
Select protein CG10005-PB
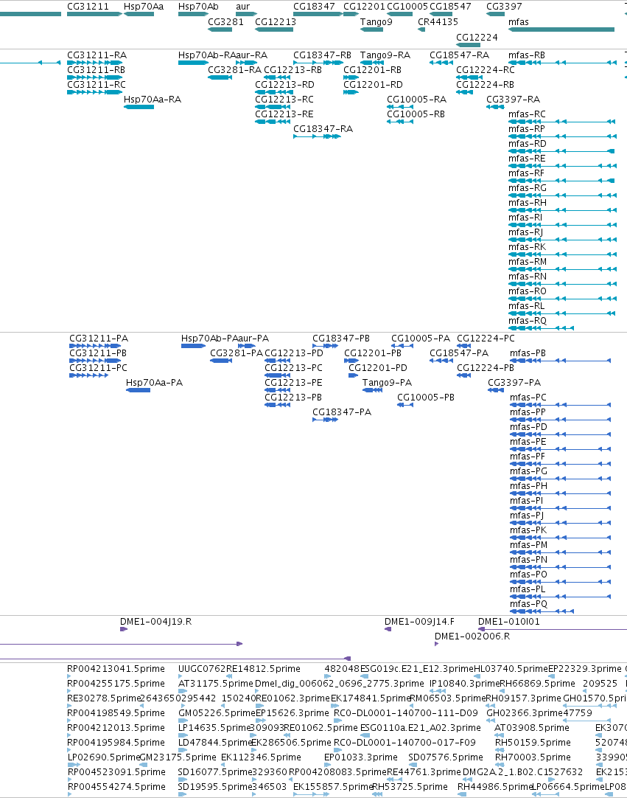tap(426, 398)
